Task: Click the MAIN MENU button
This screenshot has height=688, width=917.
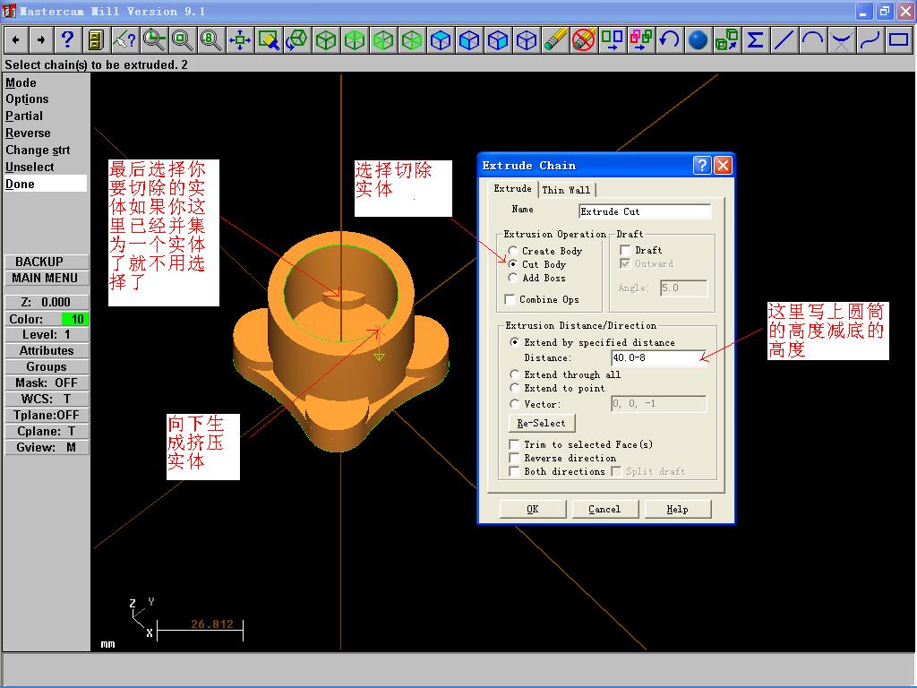Action: [x=47, y=278]
